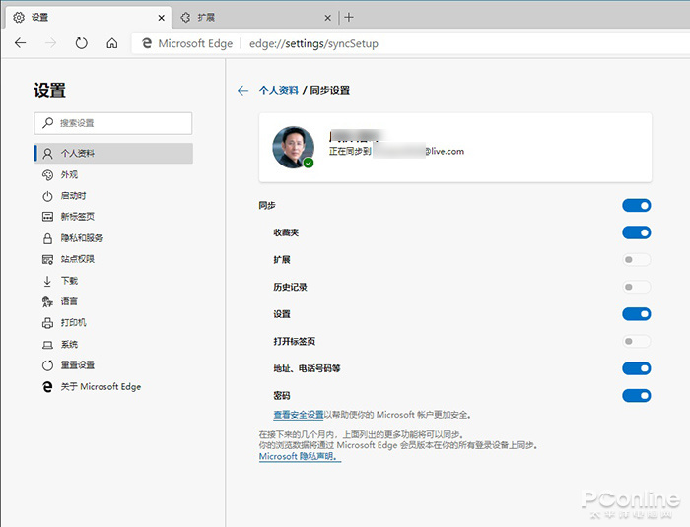Open 个人资料 in the settings sidebar
Screen dimensions: 690x527
coord(113,153)
